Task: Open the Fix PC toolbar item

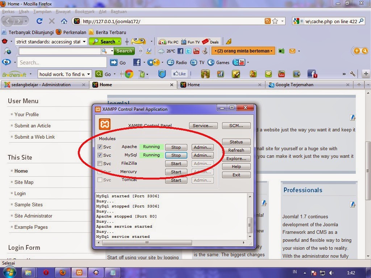Action: coord(168,42)
